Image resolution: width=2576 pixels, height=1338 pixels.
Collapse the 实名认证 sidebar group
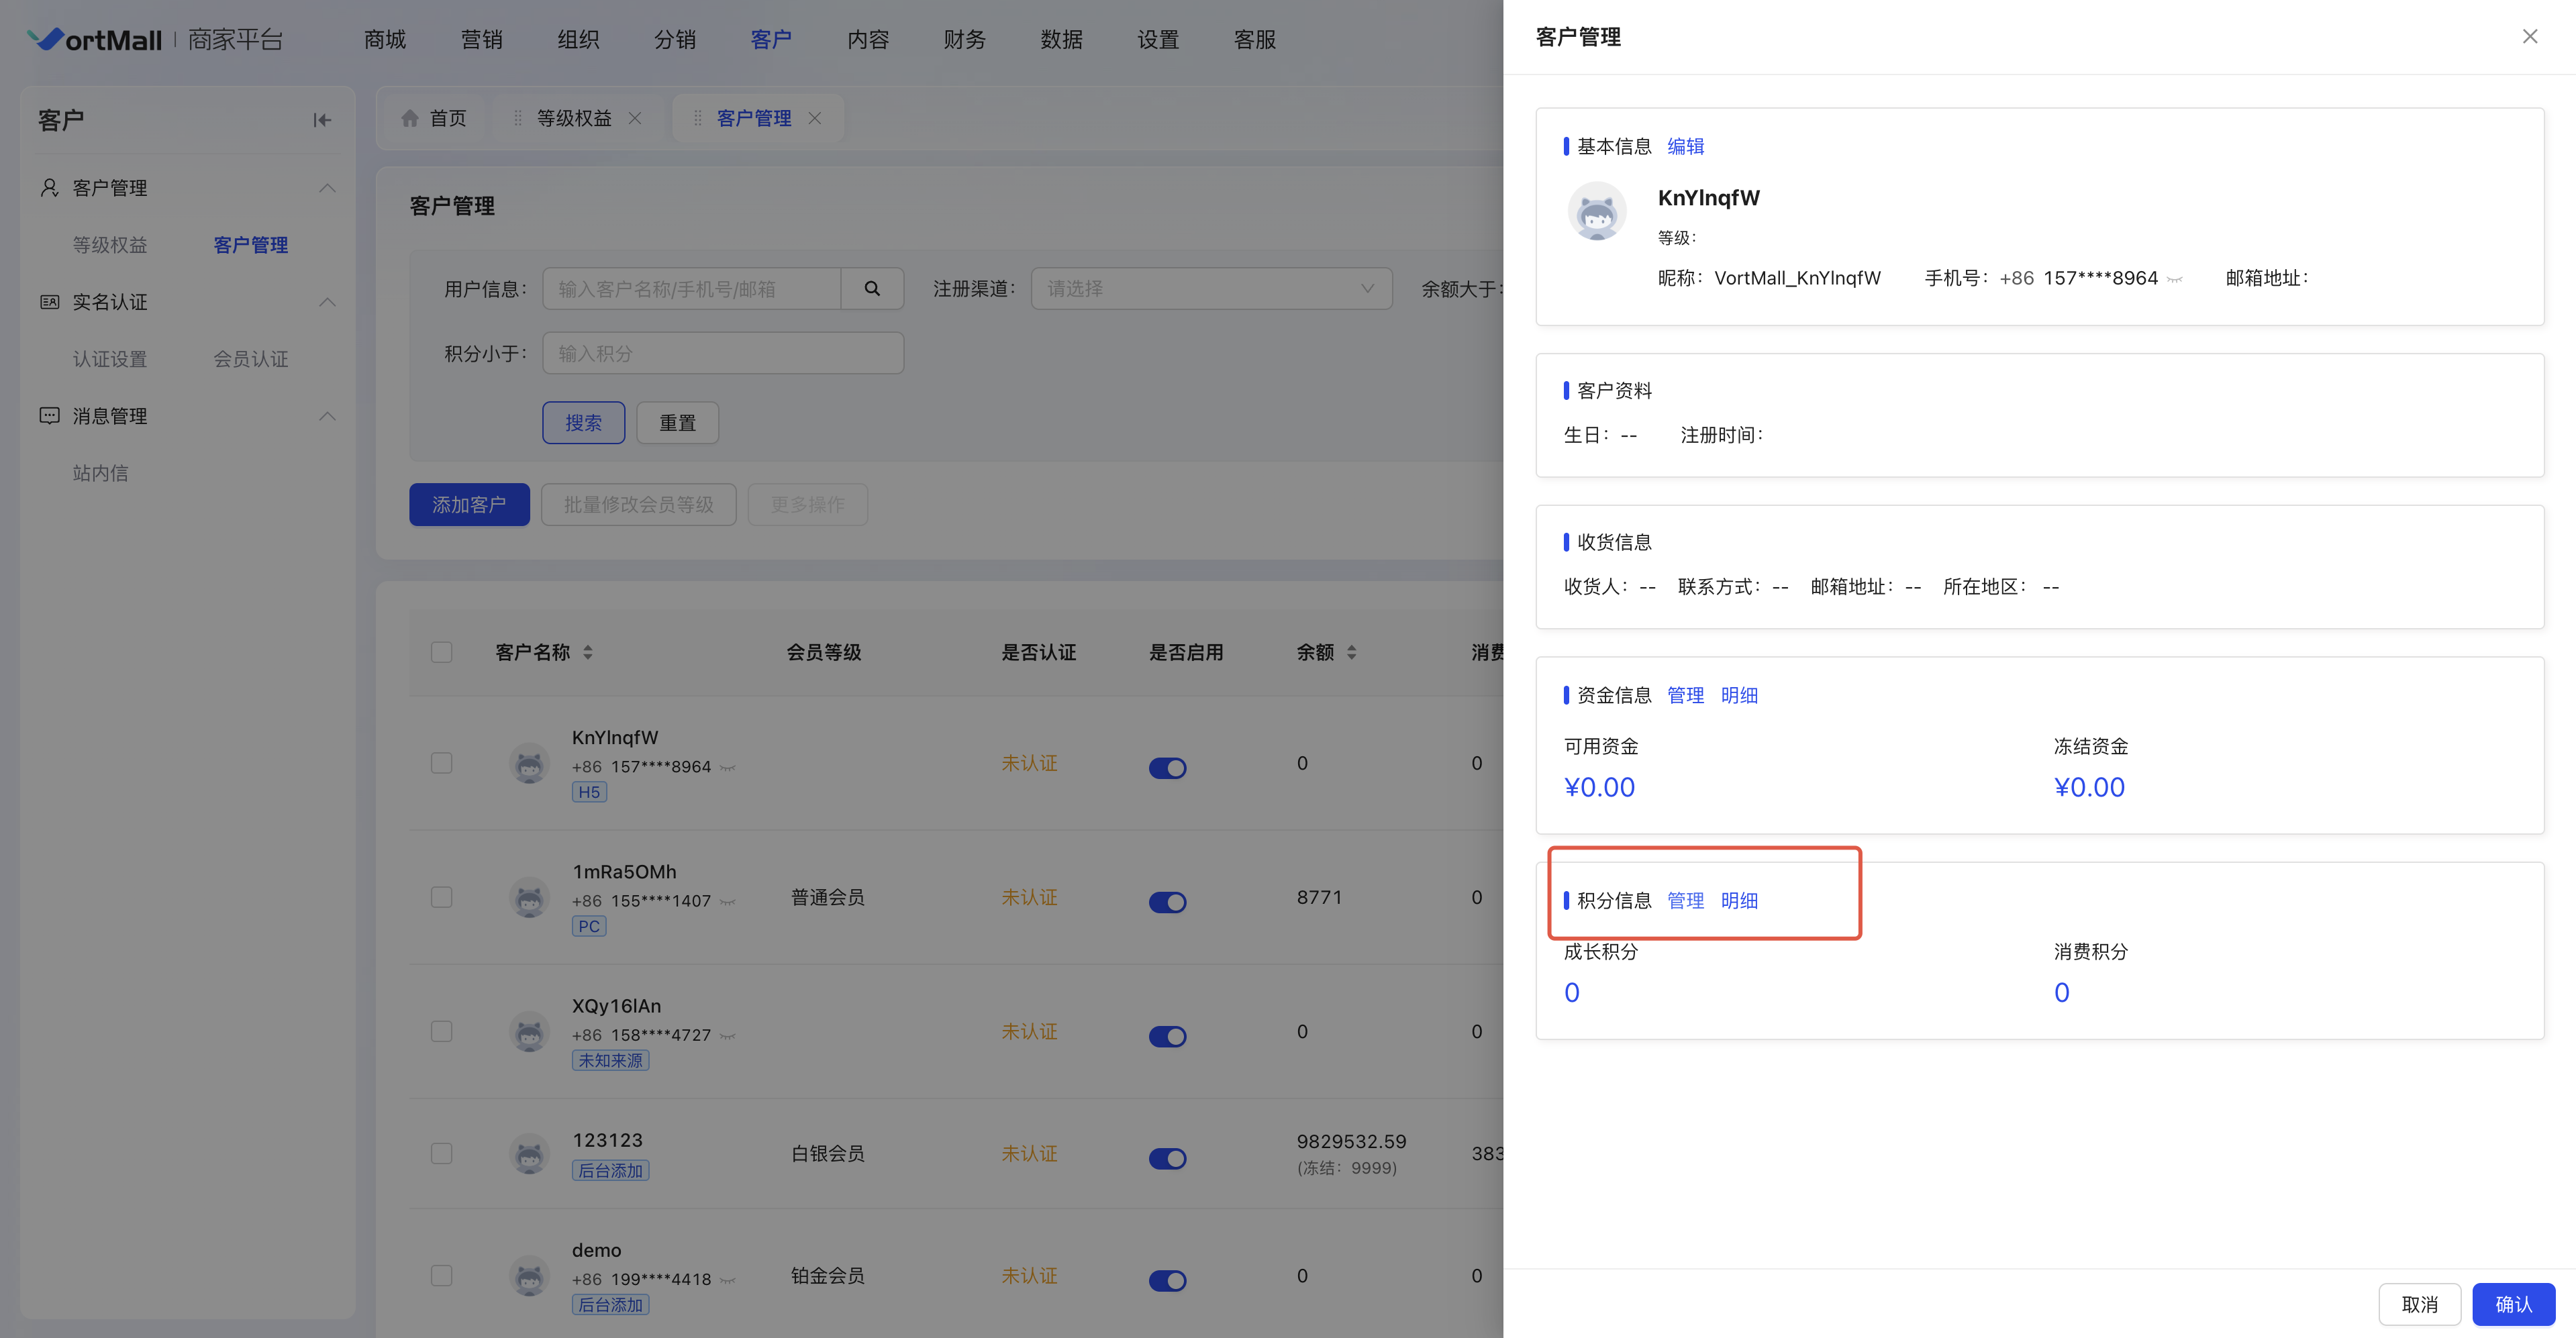[x=327, y=302]
